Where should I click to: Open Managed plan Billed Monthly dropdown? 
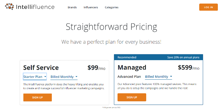[158, 77]
